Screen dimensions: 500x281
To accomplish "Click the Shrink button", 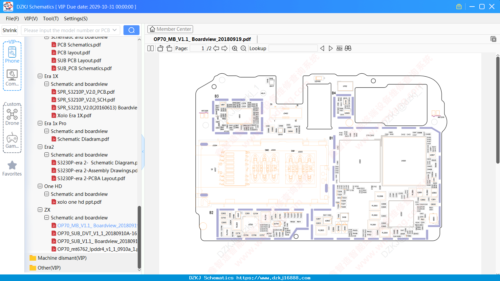I will tap(10, 30).
